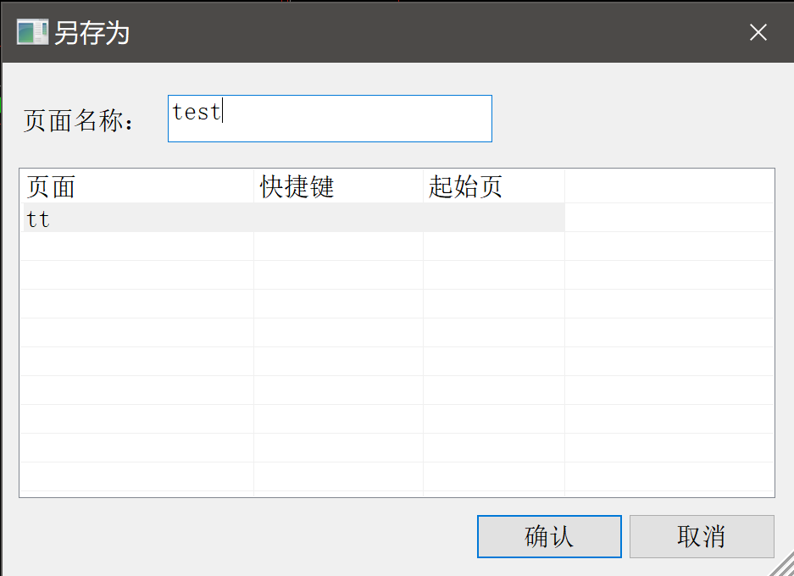Screen dimensions: 794x576
Task: Click the app icon in the title bar
Action: pos(31,32)
